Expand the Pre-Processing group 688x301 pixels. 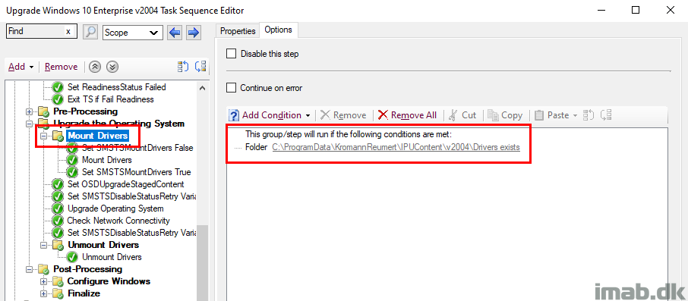coord(30,111)
